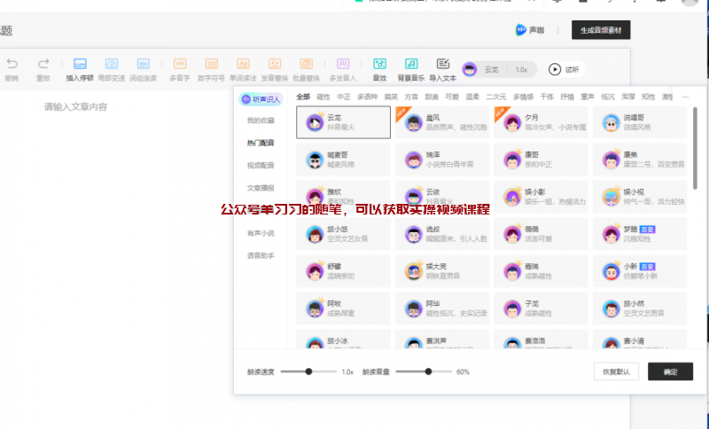Viewport: 709px width, 429px height.
Task: Click the 多音字 polyphone tool icon
Action: [180, 65]
